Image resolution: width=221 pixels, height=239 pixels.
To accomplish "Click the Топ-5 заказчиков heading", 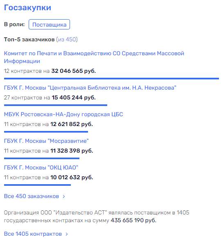I will (29, 39).
